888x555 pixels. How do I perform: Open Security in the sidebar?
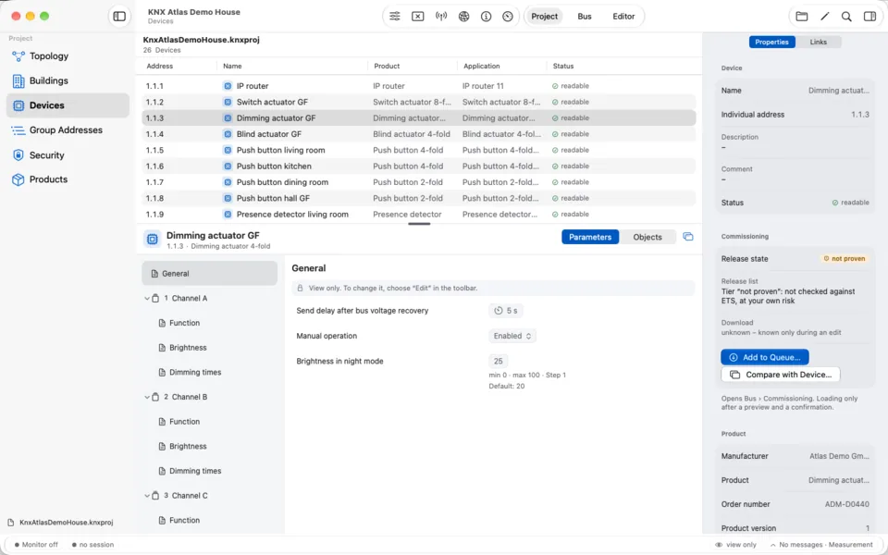click(x=68, y=155)
